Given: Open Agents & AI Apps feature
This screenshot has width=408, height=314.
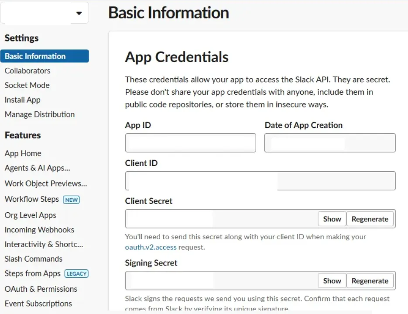Looking at the screenshot, I should [x=38, y=168].
